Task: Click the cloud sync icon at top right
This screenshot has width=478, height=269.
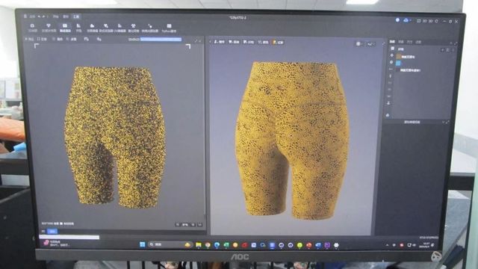Action: [406, 20]
